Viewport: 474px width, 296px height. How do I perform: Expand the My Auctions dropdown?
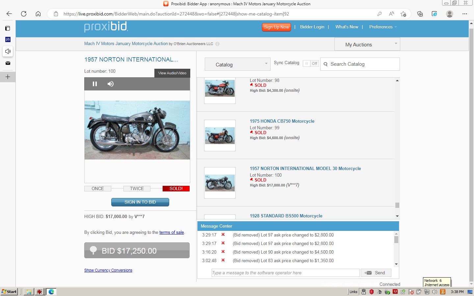click(367, 44)
